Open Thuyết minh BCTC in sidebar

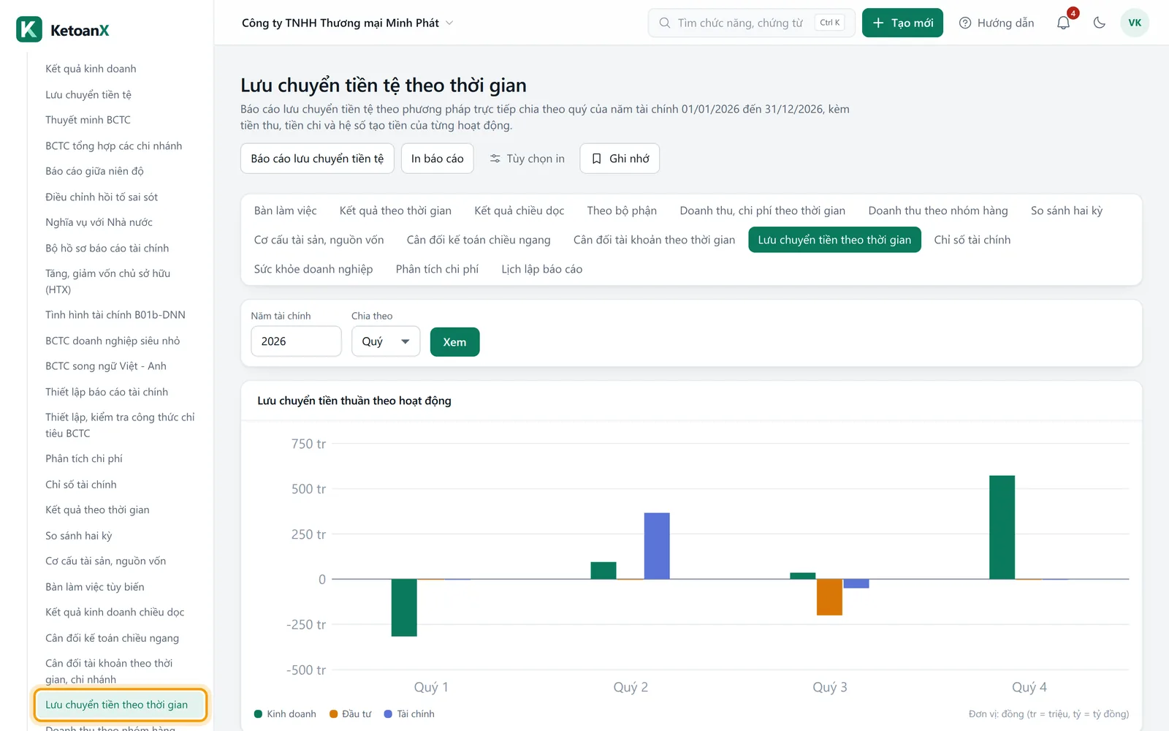click(88, 120)
